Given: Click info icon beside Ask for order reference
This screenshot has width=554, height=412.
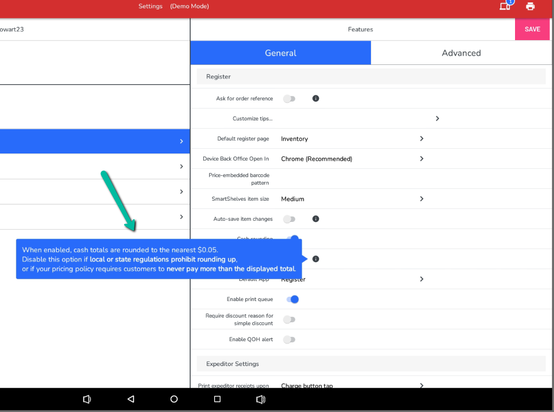Looking at the screenshot, I should coord(315,99).
